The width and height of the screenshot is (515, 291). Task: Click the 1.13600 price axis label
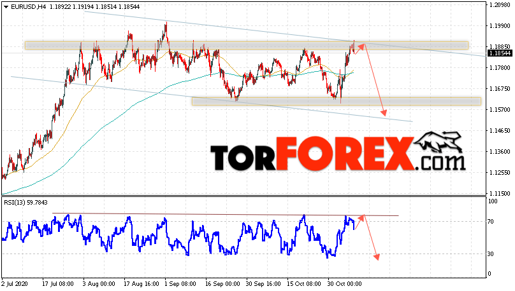pos(500,152)
